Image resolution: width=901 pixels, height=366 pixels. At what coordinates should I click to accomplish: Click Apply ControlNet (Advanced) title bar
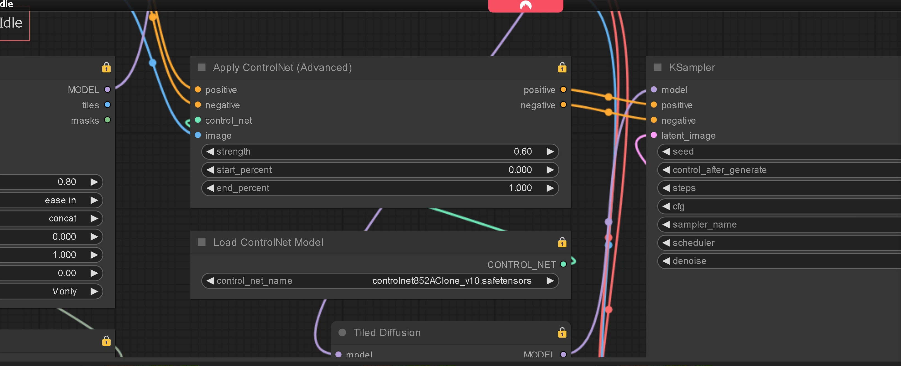tap(380, 67)
